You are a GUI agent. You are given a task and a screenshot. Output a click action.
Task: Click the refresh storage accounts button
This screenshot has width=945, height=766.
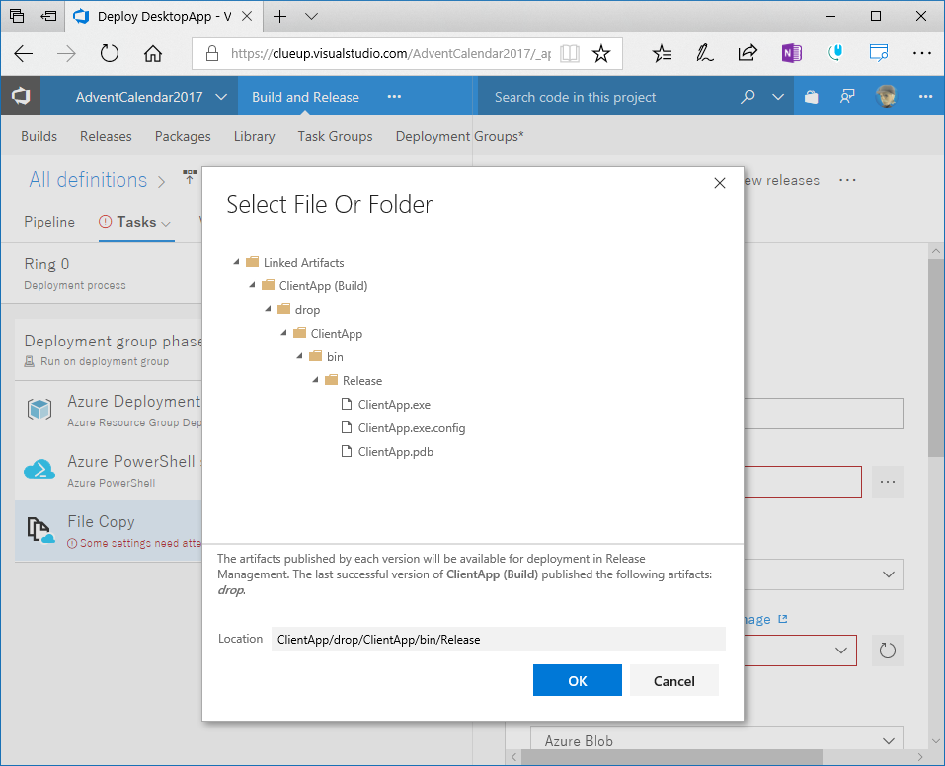[887, 651]
